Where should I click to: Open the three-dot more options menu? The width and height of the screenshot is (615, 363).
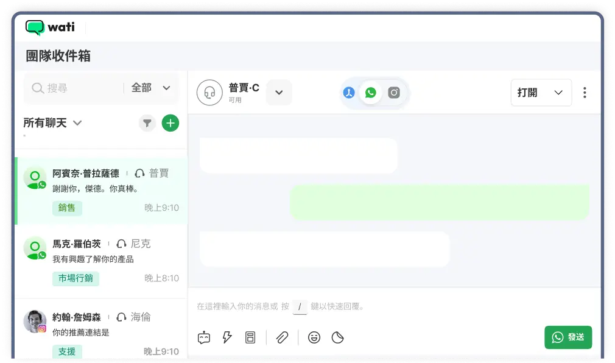585,93
